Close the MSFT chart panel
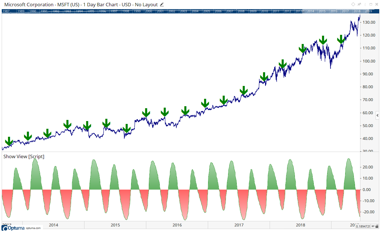 [x=377, y=5]
